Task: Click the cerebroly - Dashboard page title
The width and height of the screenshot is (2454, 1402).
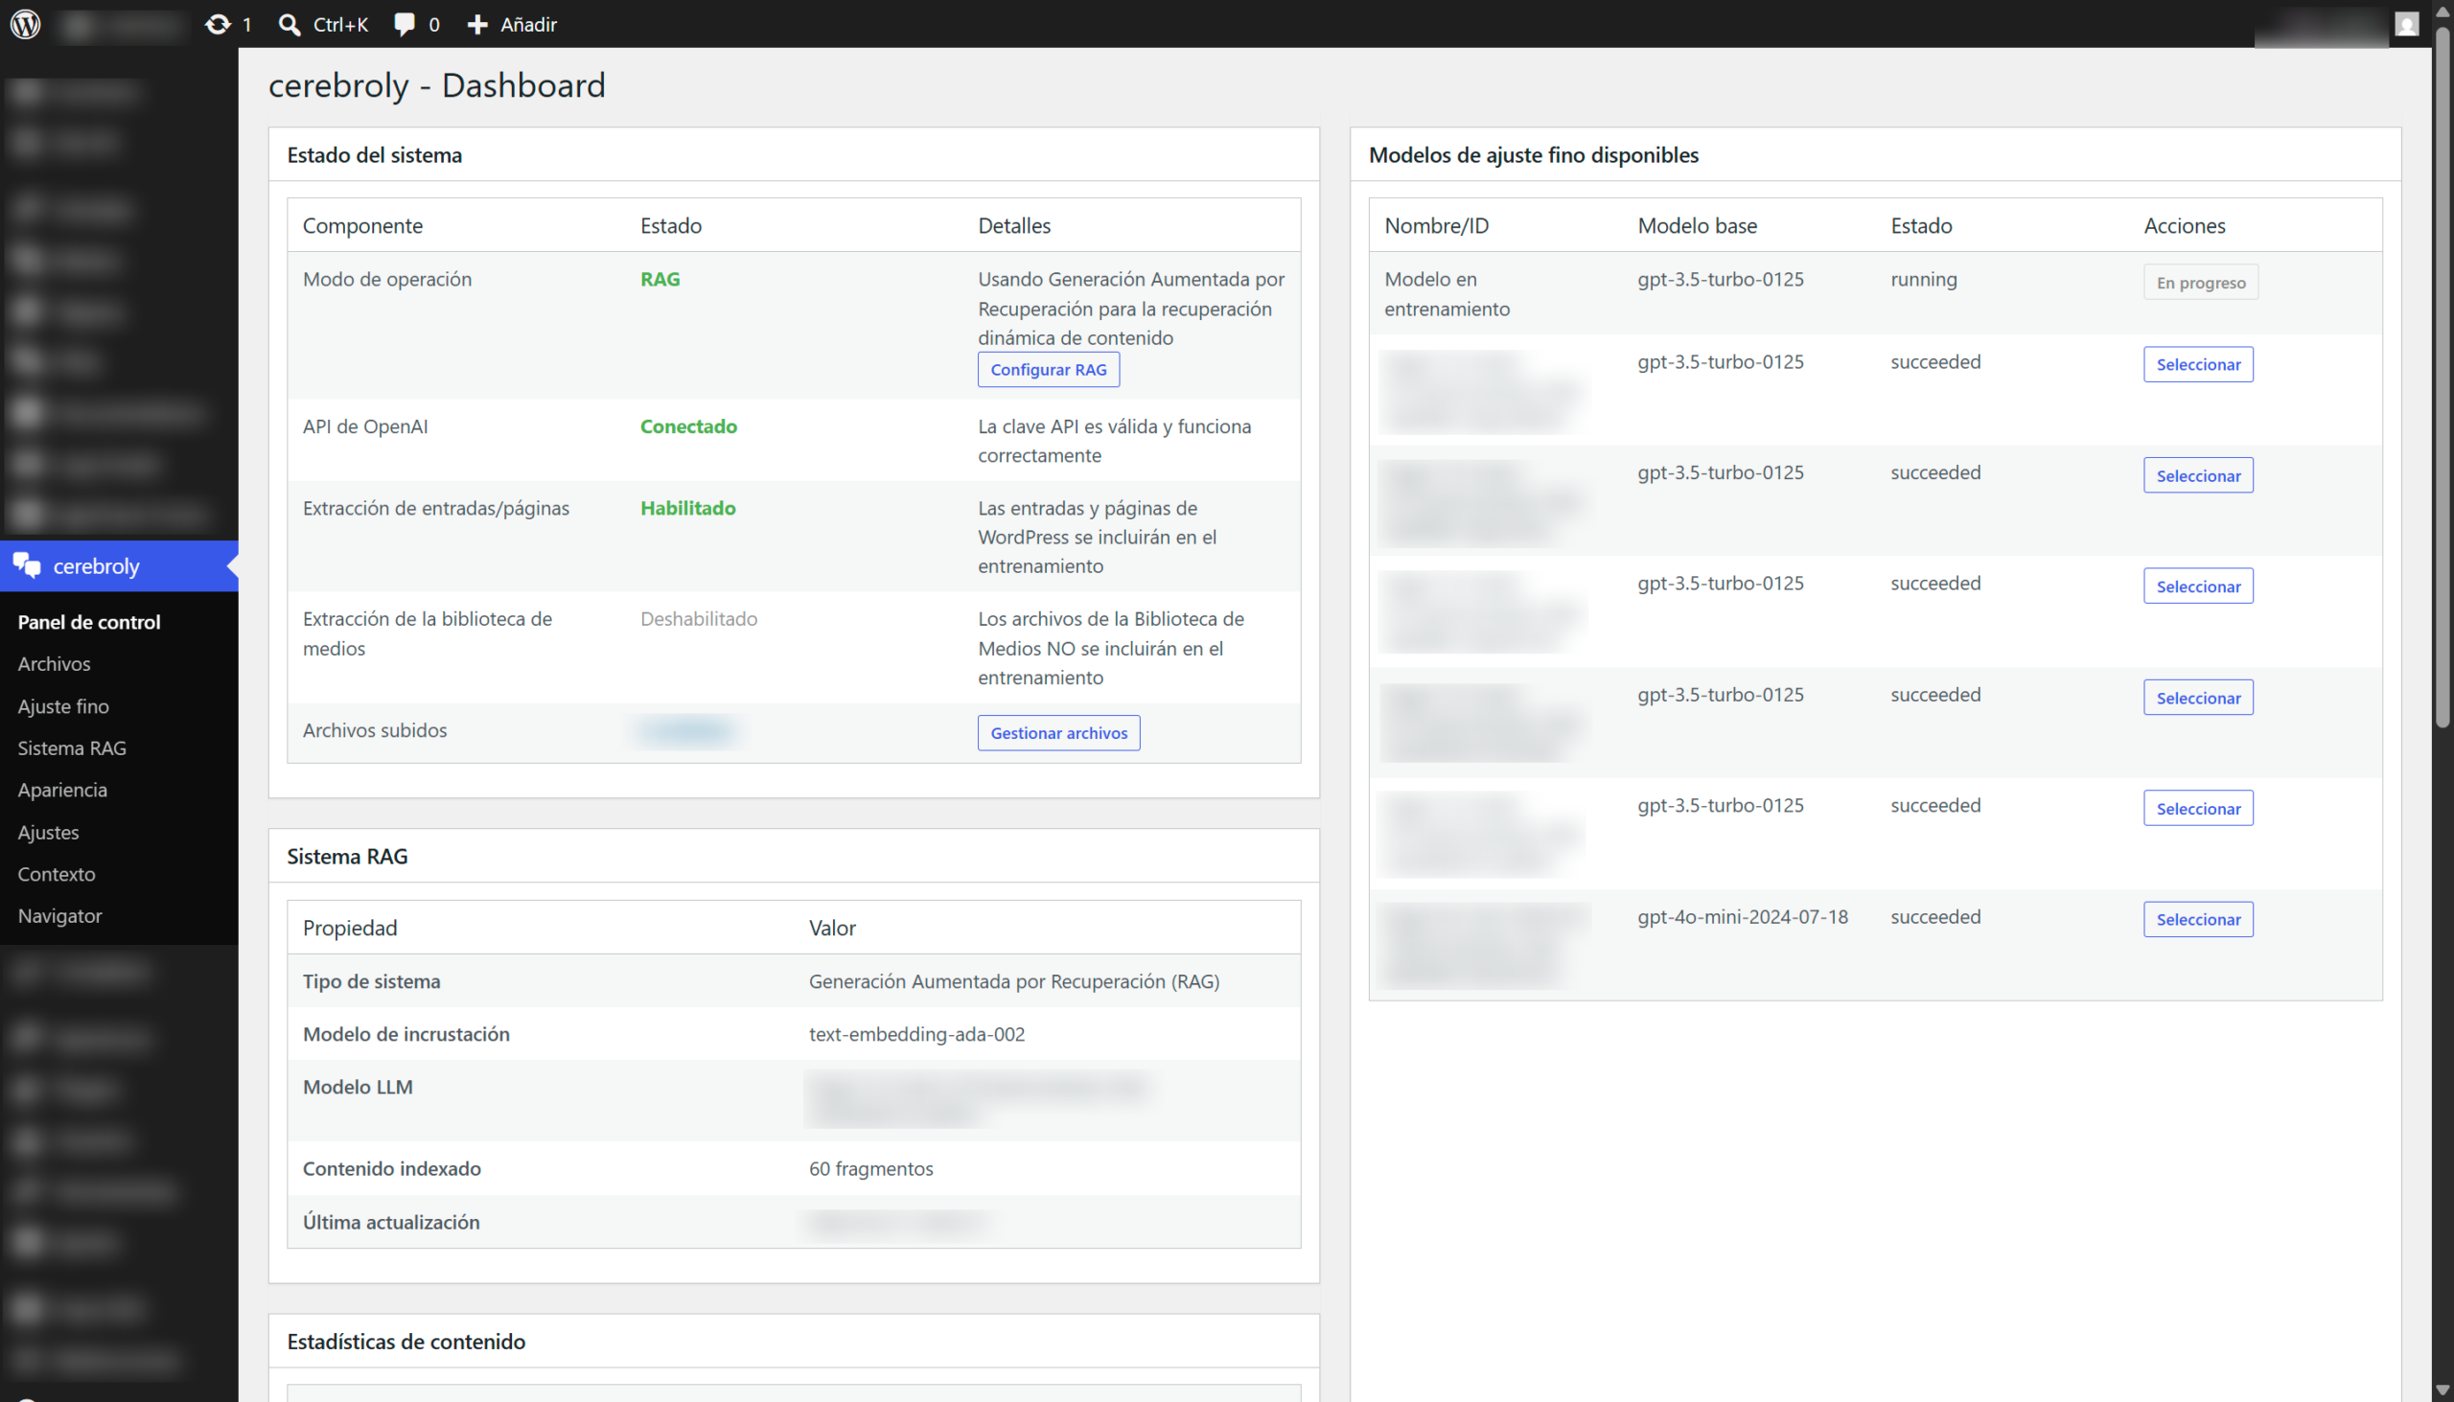Action: 437,85
